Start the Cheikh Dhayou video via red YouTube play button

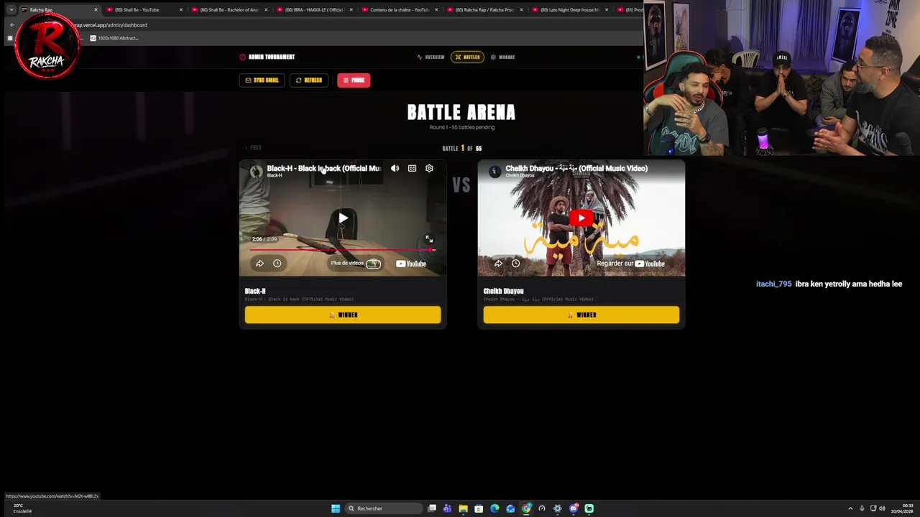(581, 218)
